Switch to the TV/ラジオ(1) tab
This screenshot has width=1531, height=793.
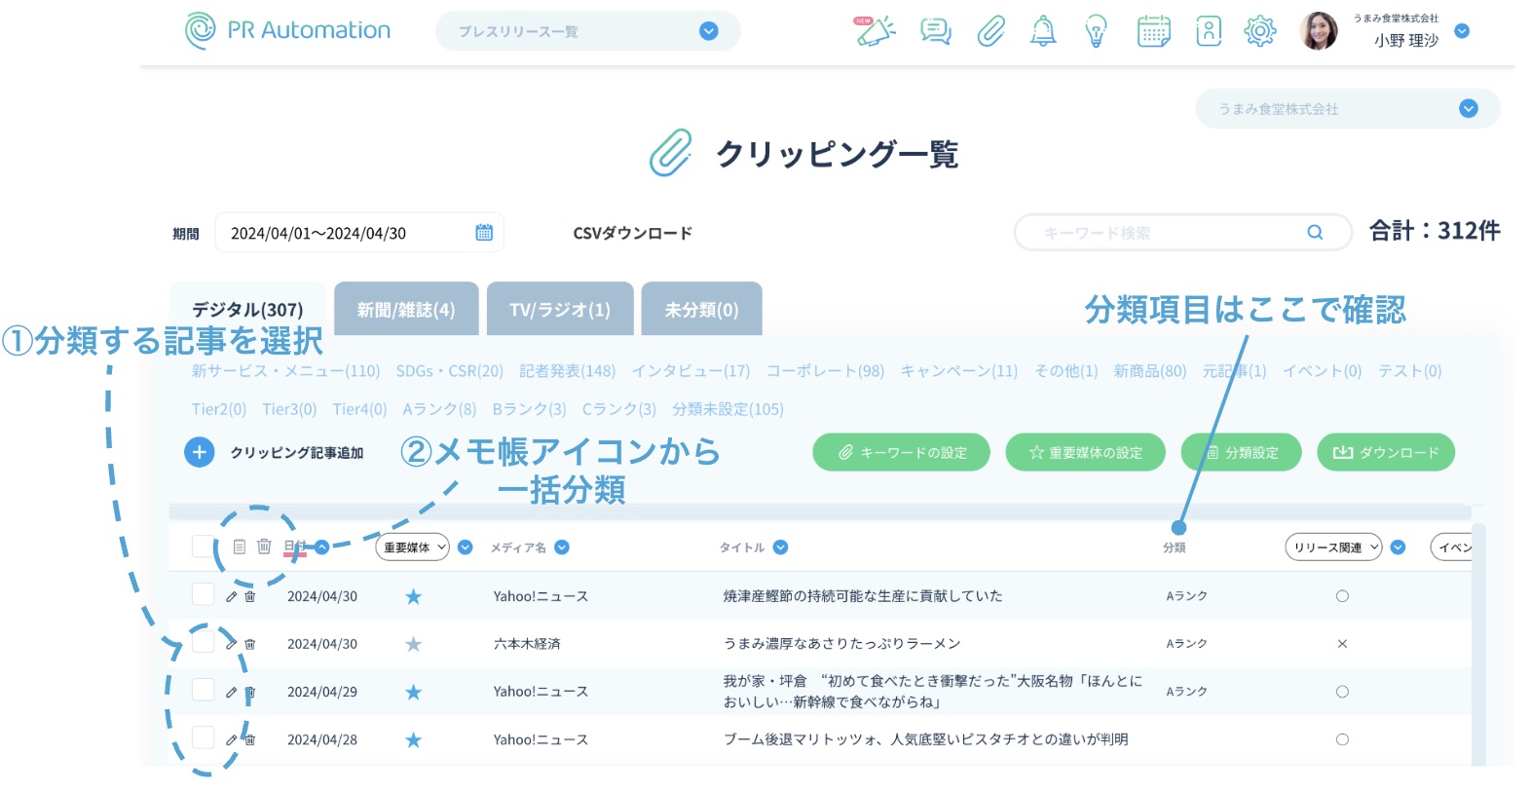(x=560, y=310)
